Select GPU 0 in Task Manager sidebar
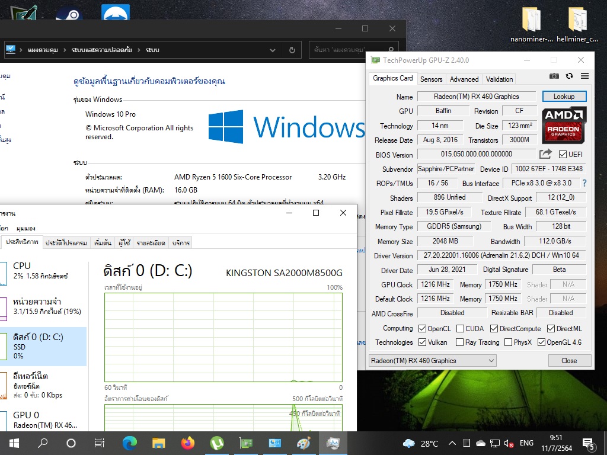The width and height of the screenshot is (607, 455). tap(43, 420)
